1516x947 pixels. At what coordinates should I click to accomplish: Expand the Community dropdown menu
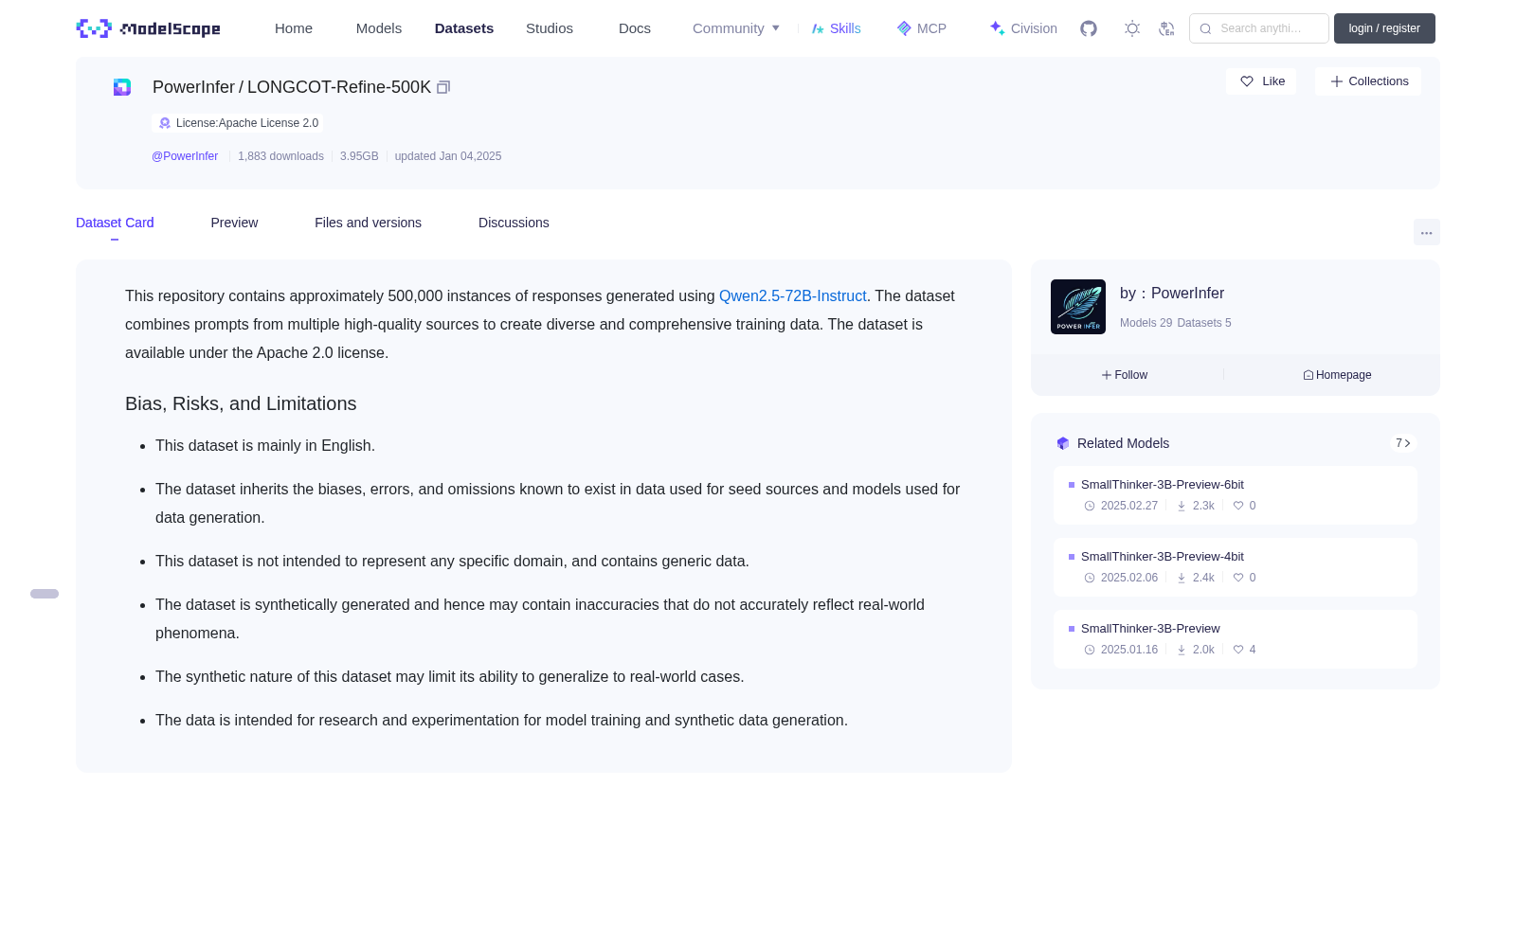click(x=736, y=28)
